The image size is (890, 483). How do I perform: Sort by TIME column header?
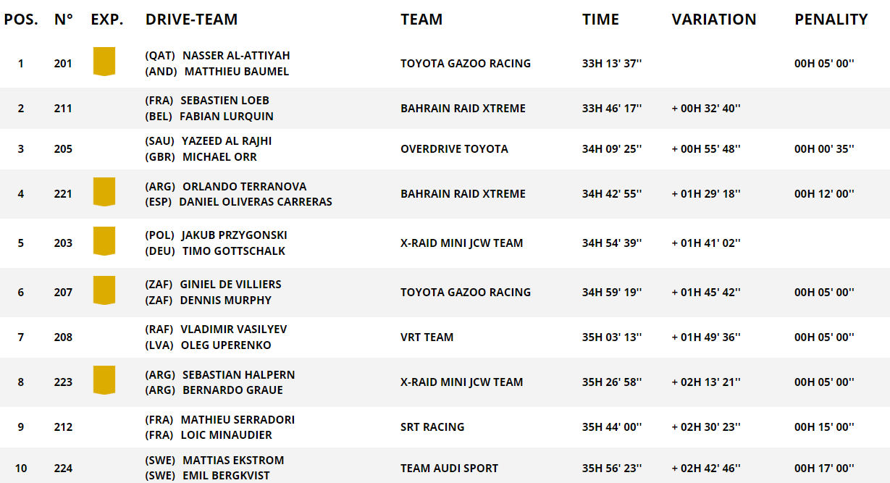pos(600,20)
